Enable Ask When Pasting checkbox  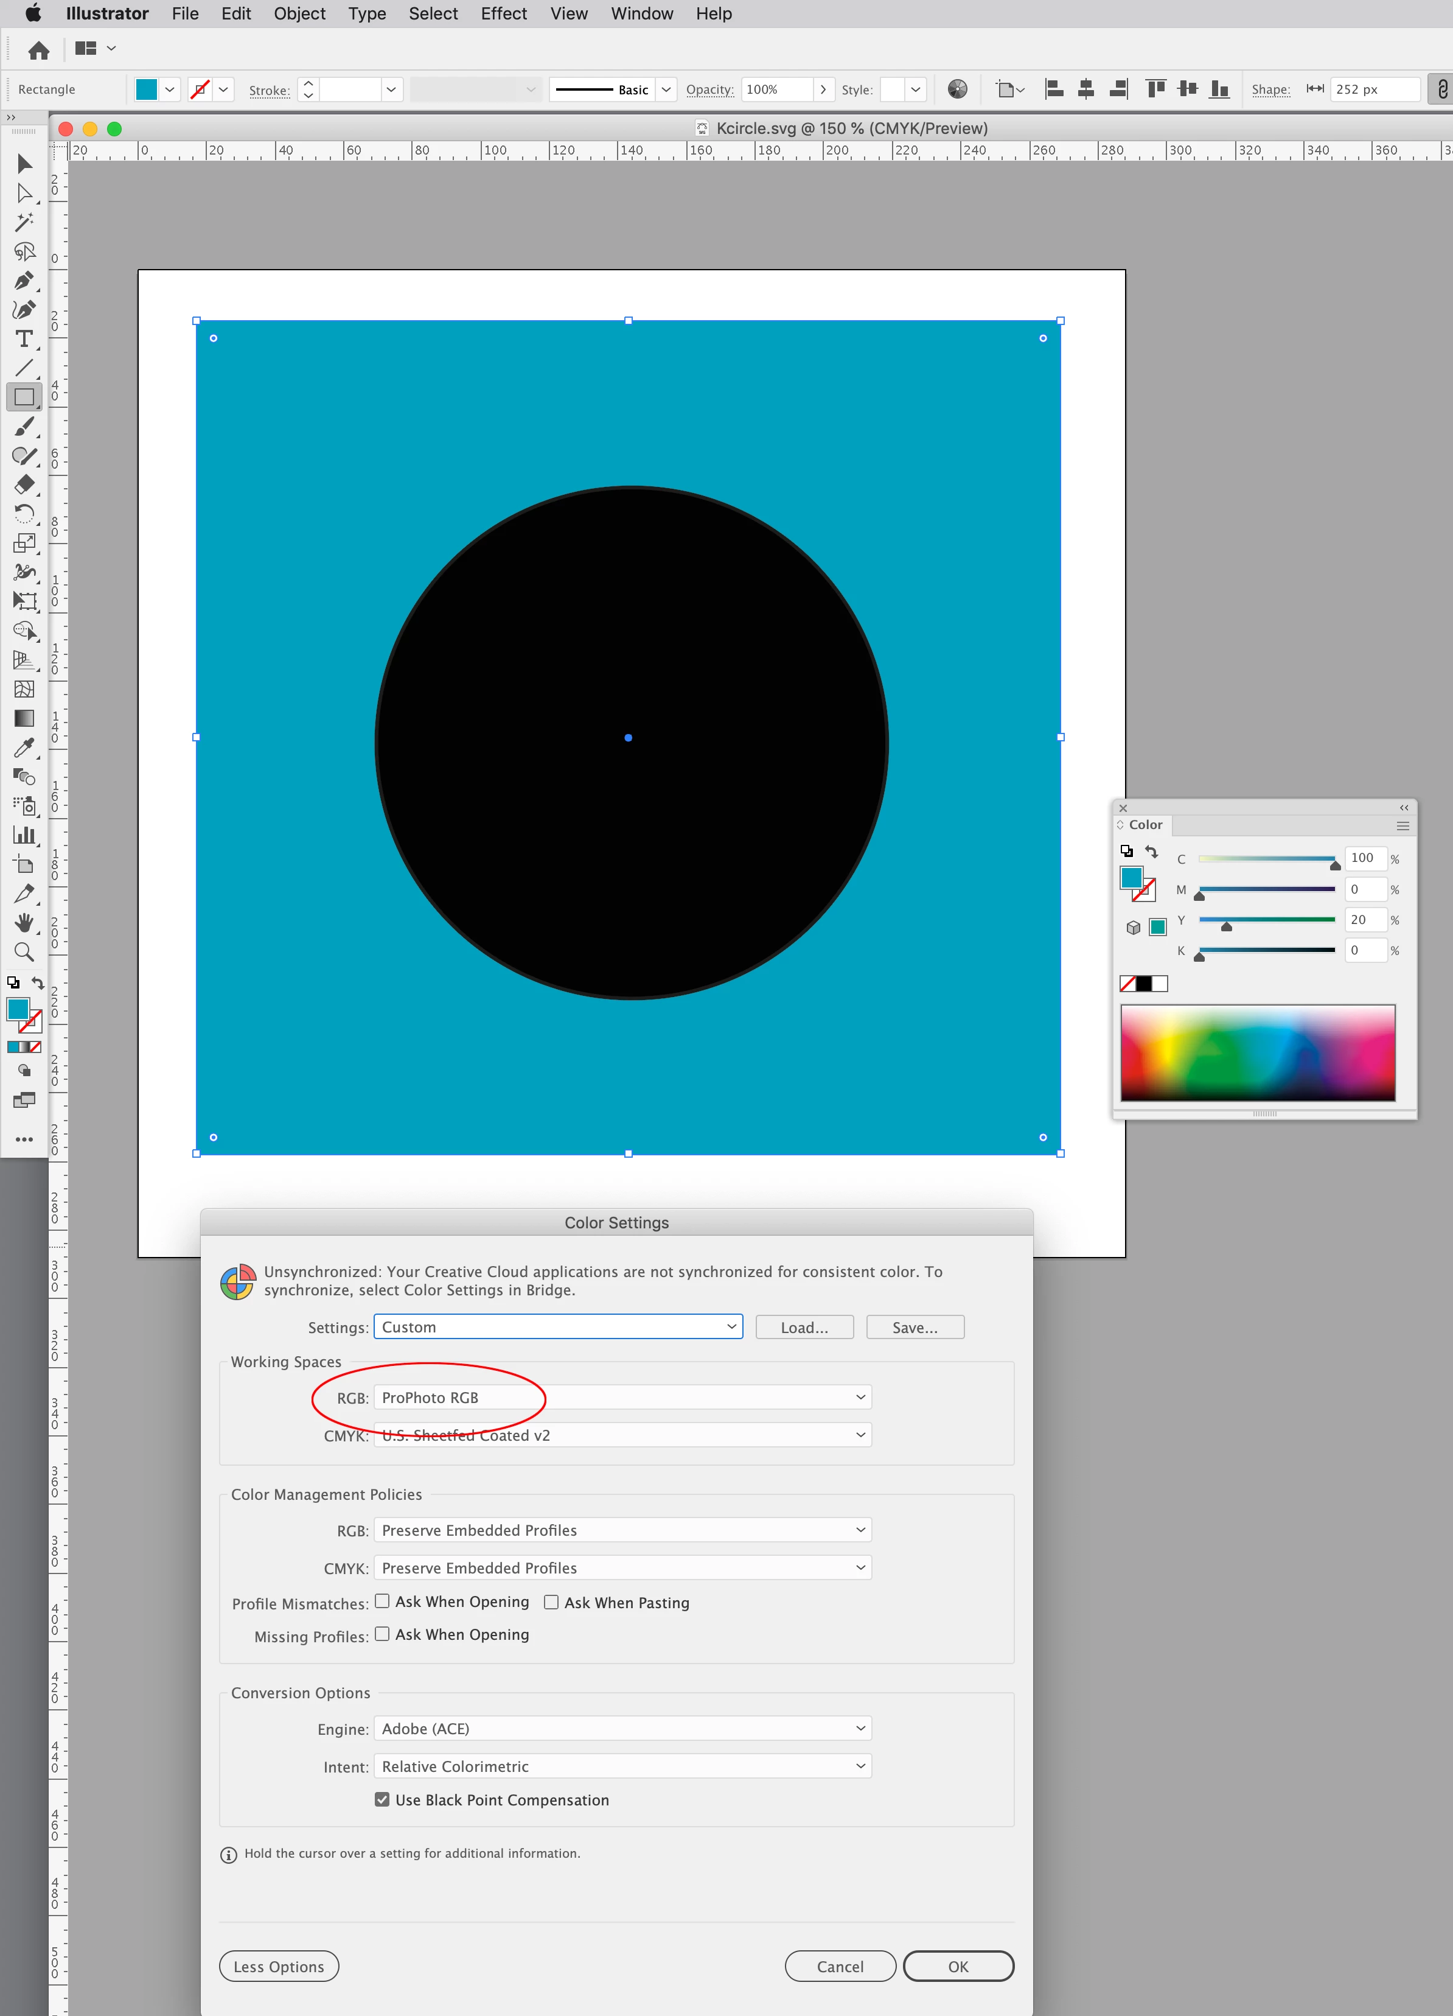click(551, 1601)
